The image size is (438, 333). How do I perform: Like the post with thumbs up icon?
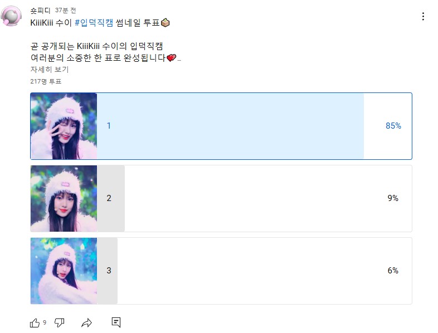(35, 322)
